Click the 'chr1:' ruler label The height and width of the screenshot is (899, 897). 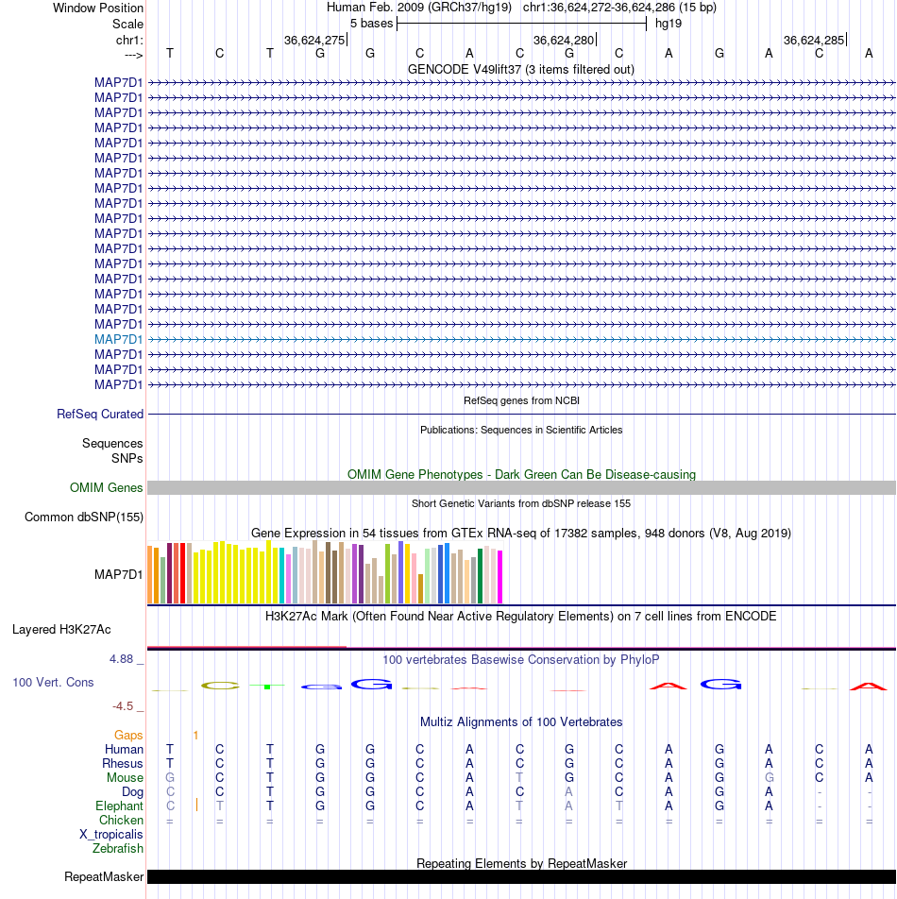click(x=129, y=40)
